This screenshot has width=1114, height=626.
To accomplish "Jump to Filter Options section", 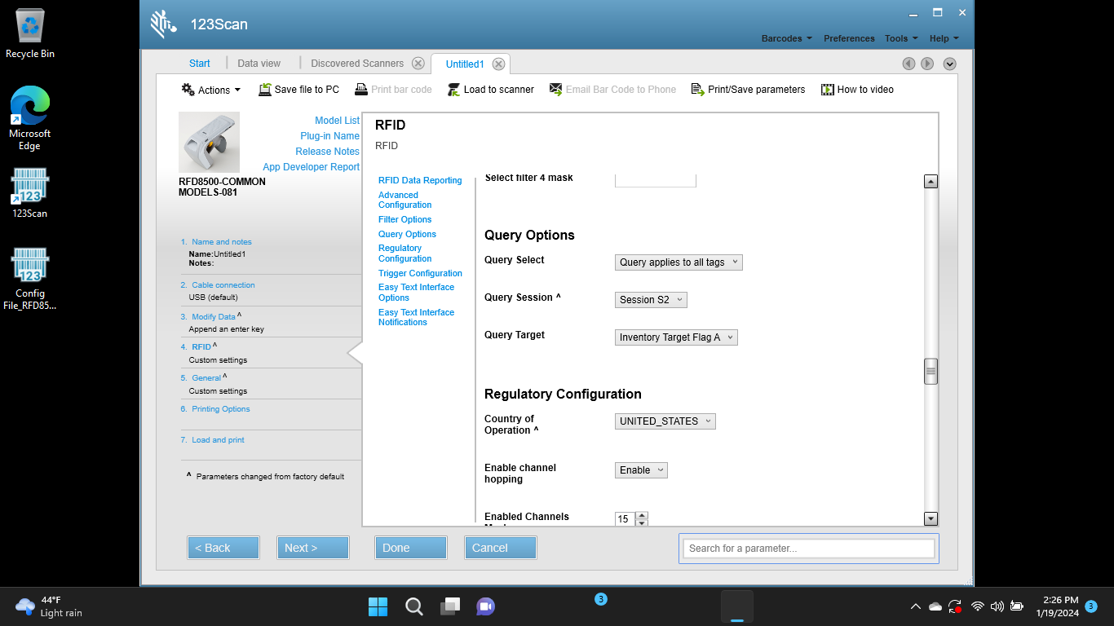I will (x=405, y=220).
